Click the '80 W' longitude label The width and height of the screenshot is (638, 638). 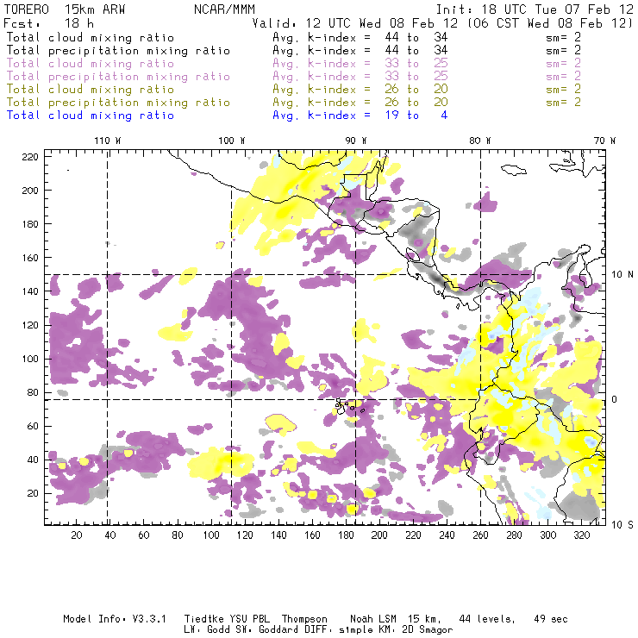479,141
